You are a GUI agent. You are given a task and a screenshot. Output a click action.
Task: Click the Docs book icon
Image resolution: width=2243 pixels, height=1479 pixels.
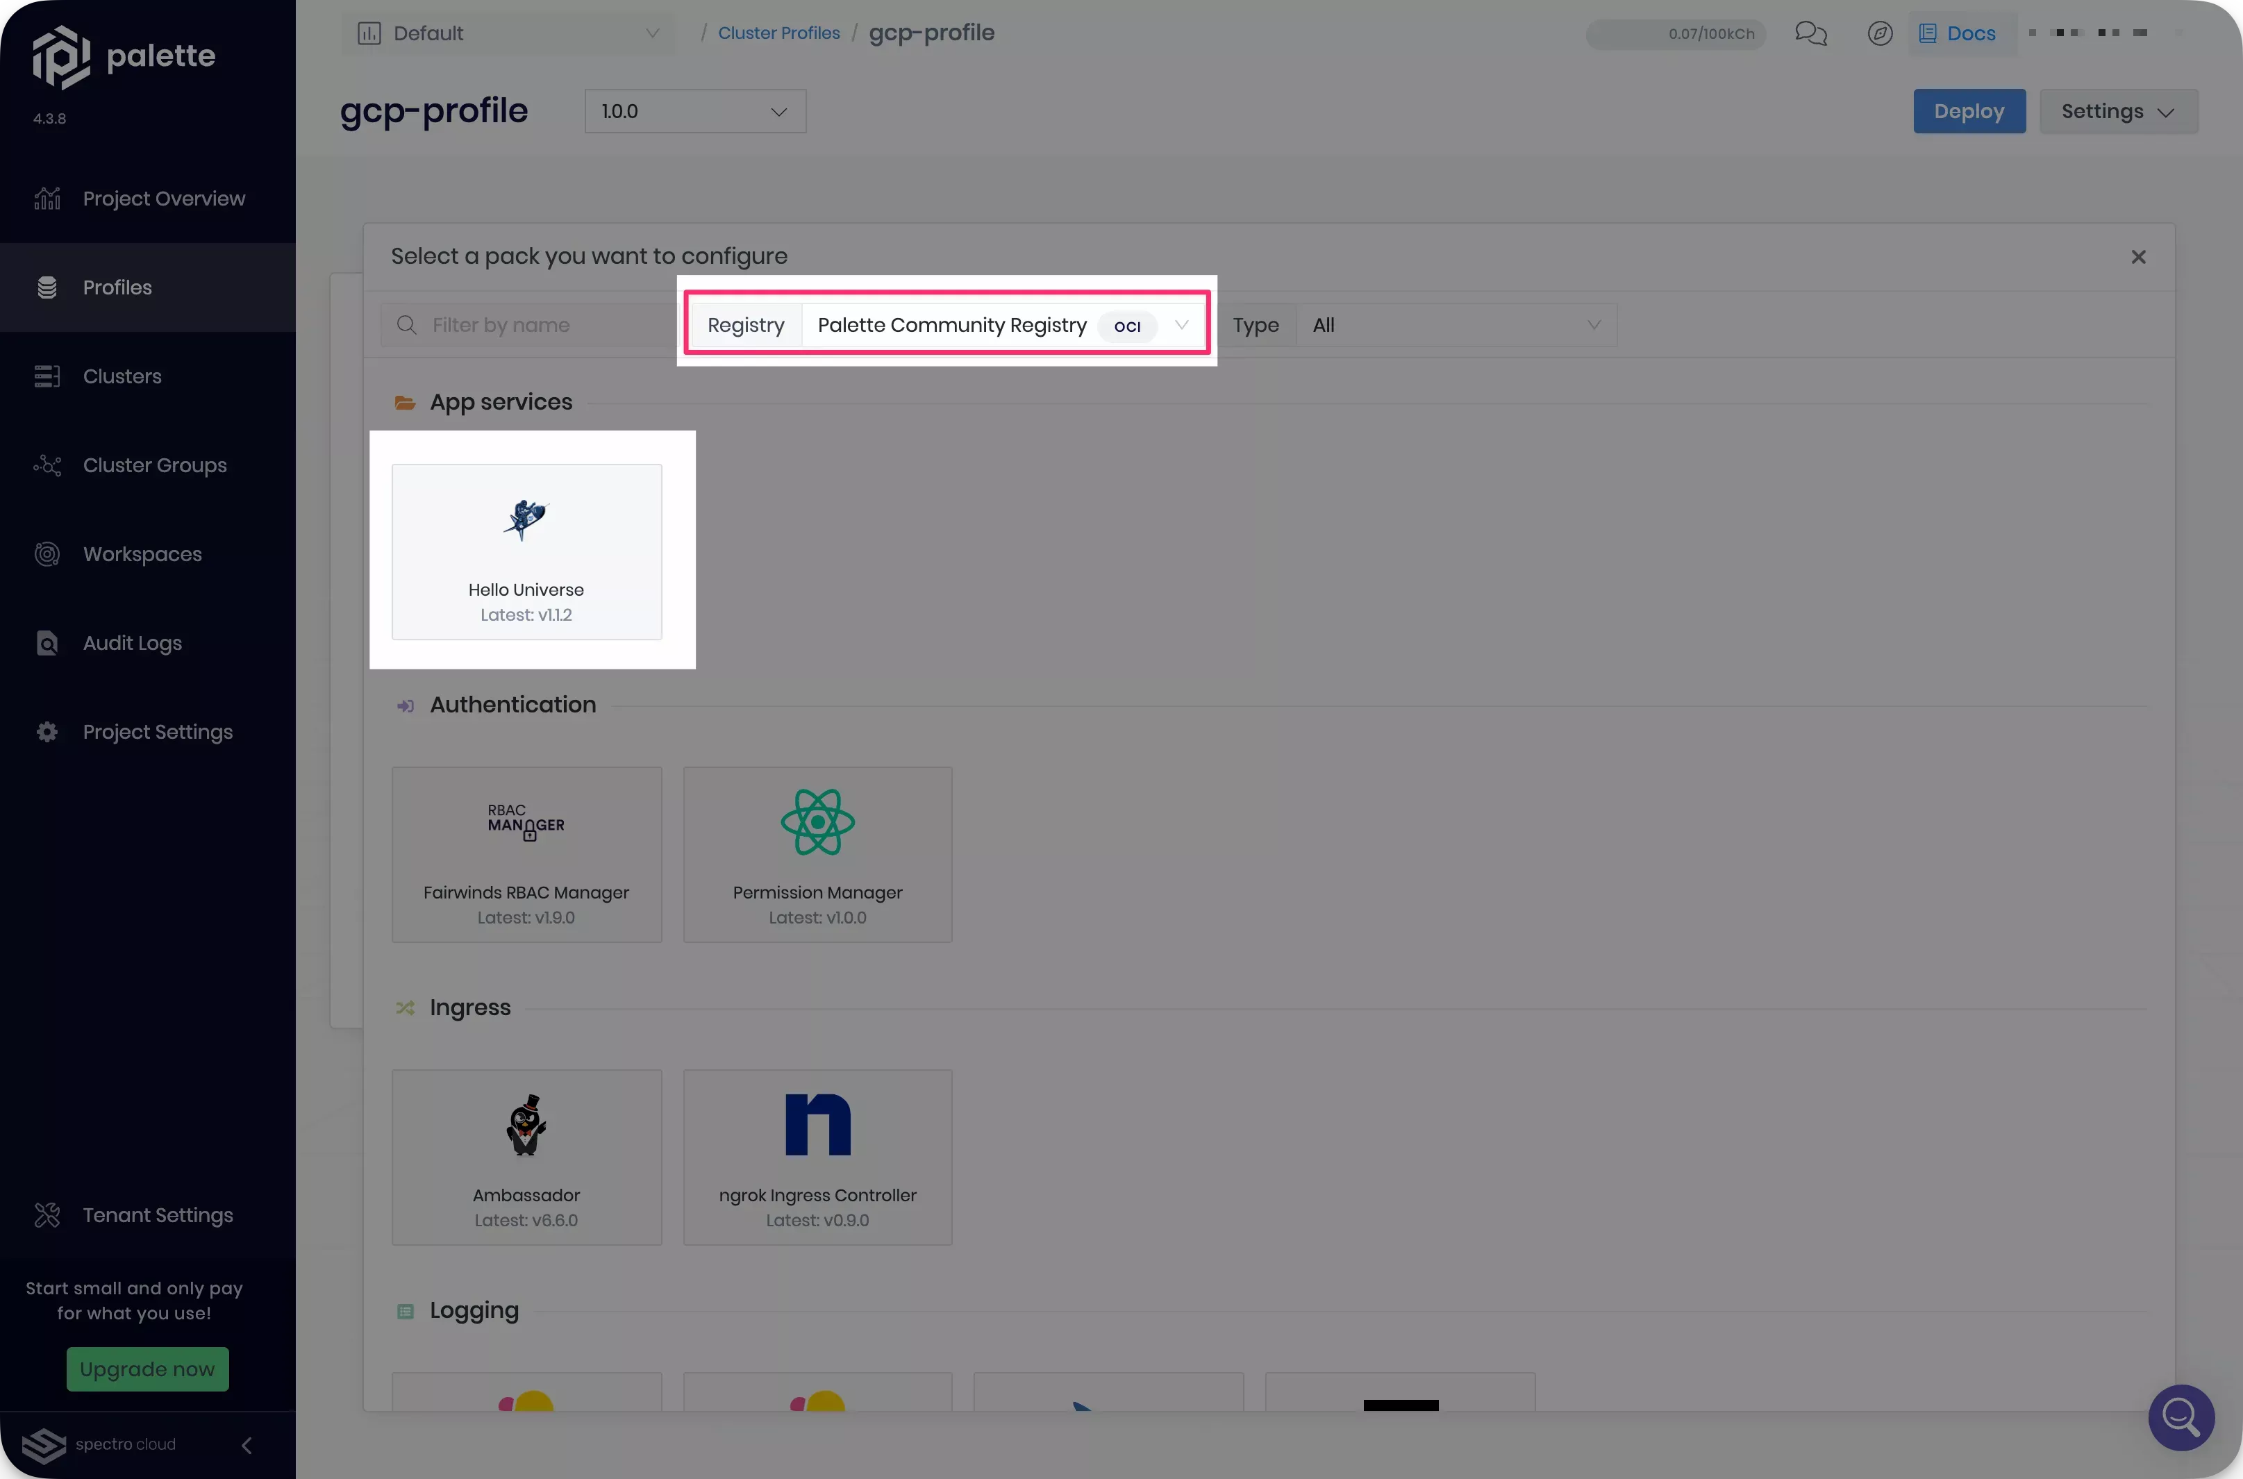[x=1928, y=34]
